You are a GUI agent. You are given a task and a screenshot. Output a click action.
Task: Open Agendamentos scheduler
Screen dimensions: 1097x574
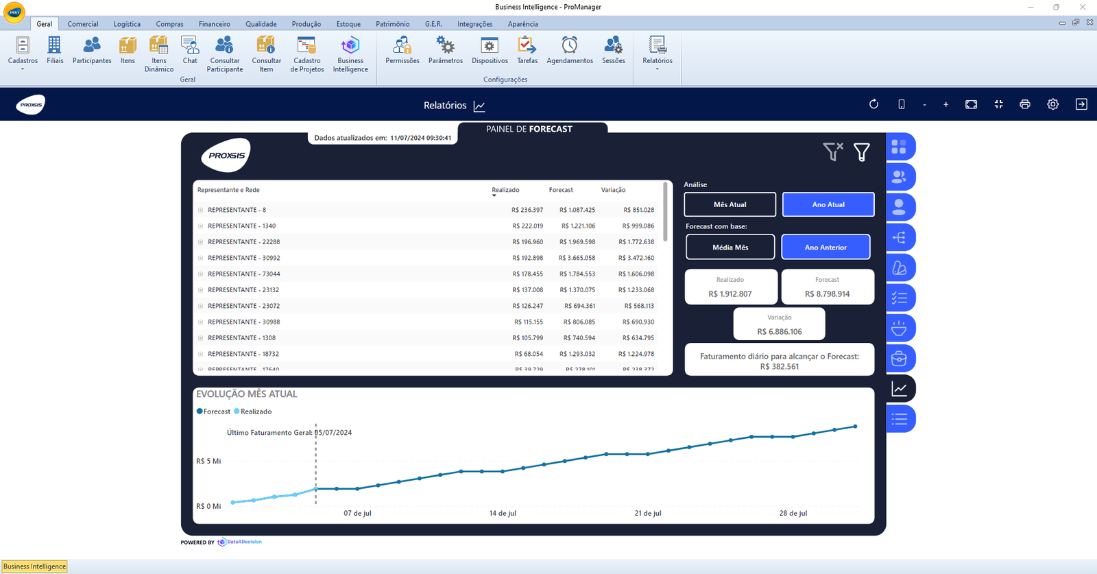pos(570,51)
